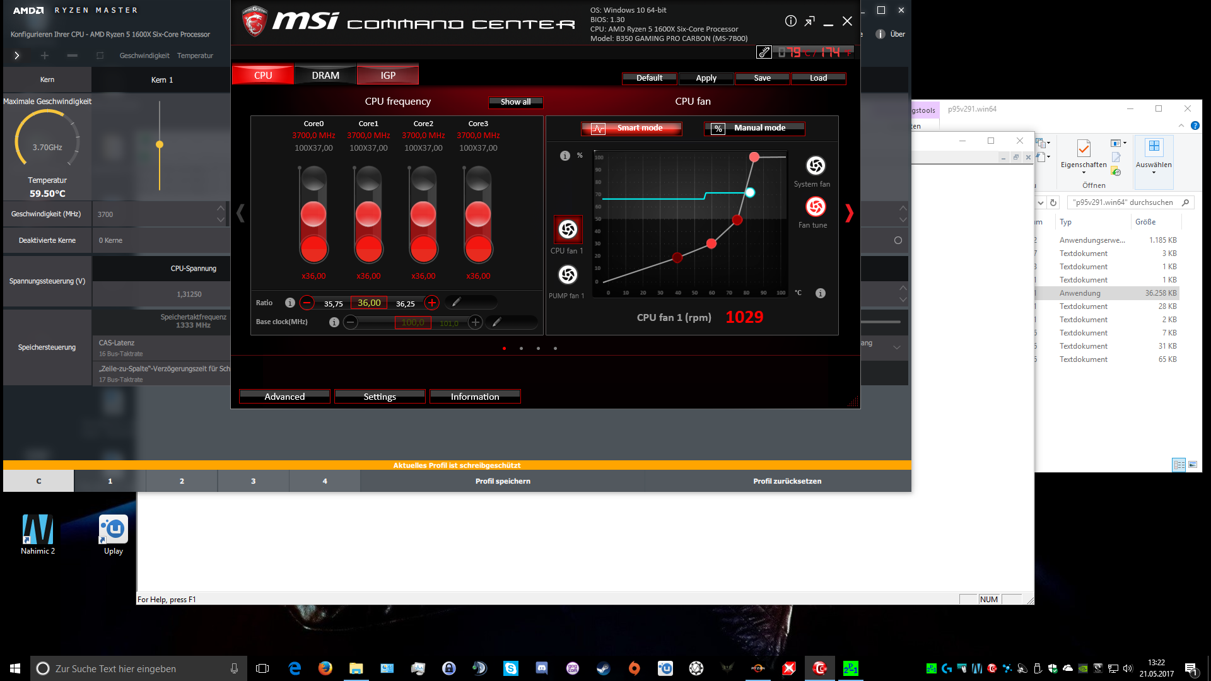Viewport: 1211px width, 681px height.
Task: Click the Show all button
Action: [515, 102]
